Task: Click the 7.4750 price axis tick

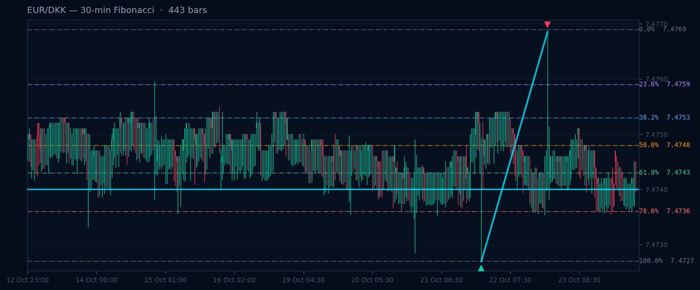Action: pos(656,135)
